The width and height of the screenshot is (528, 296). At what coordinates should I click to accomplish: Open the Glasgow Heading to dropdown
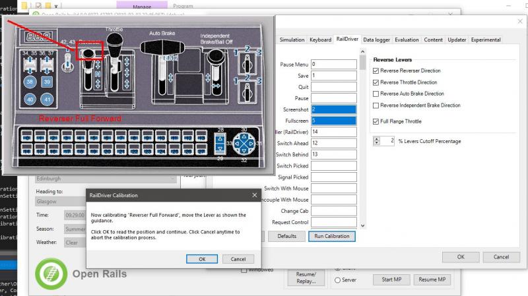(x=61, y=202)
